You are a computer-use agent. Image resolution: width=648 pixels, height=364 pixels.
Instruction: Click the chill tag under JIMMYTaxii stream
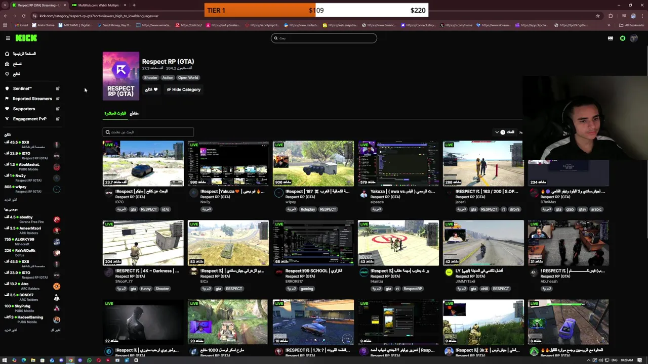[484, 289]
